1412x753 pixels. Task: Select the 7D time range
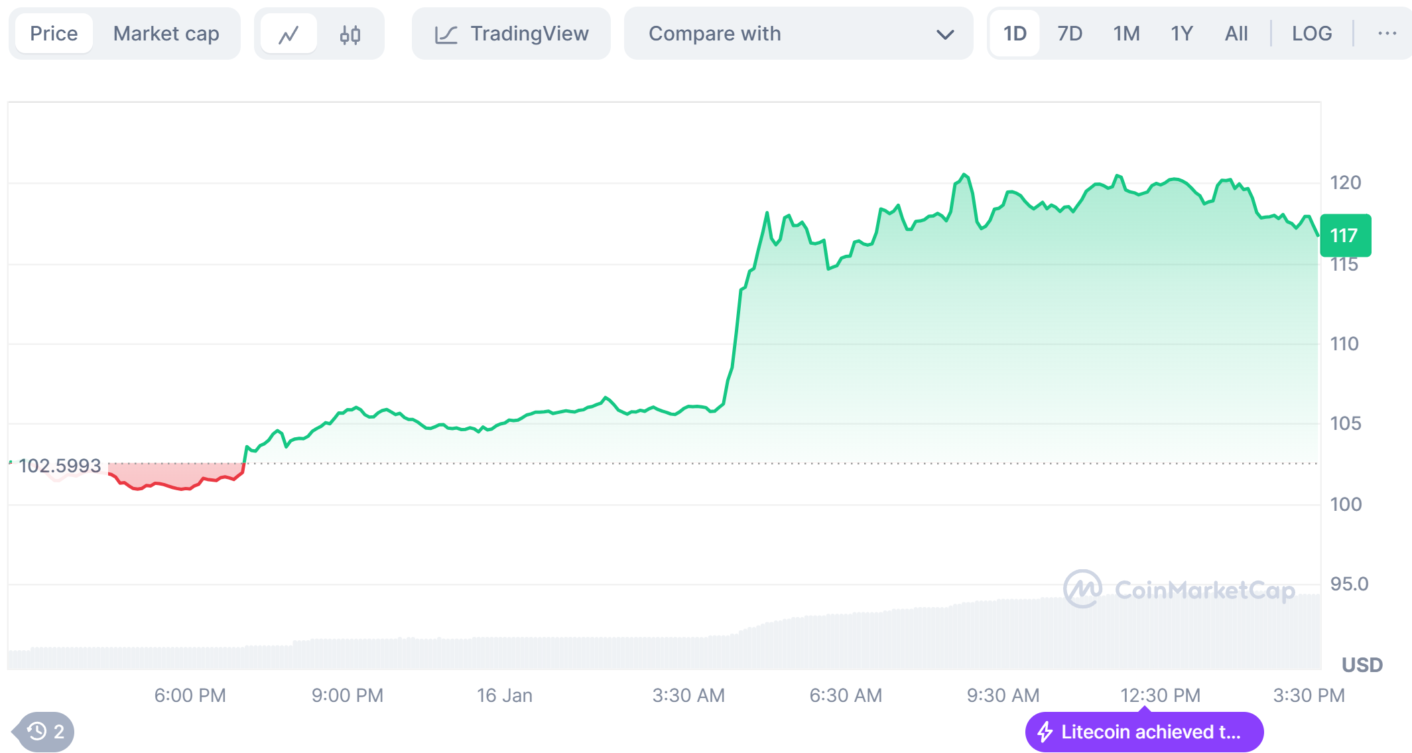(1069, 33)
